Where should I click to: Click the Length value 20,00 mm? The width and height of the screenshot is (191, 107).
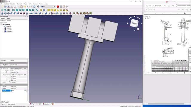[13, 87]
